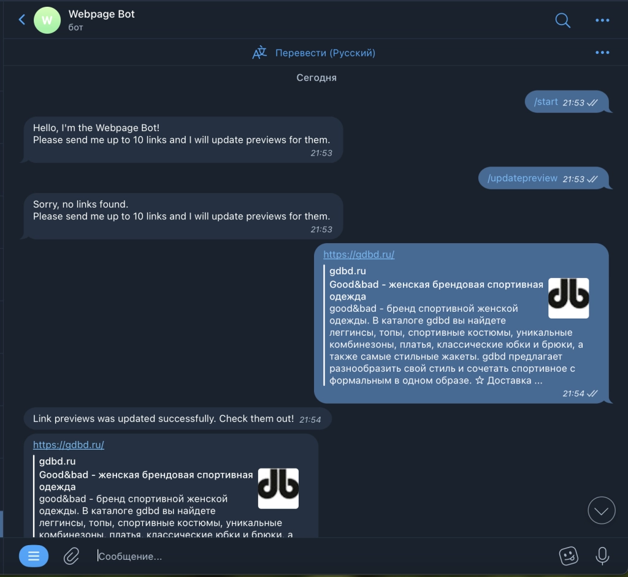Jump to latest message with down-arrow button
The height and width of the screenshot is (577, 628).
[601, 510]
